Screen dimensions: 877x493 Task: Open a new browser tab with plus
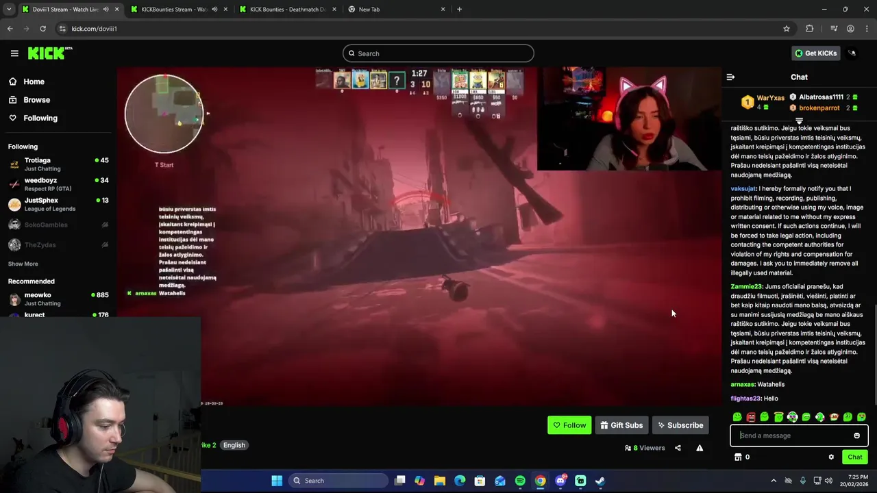[459, 10]
